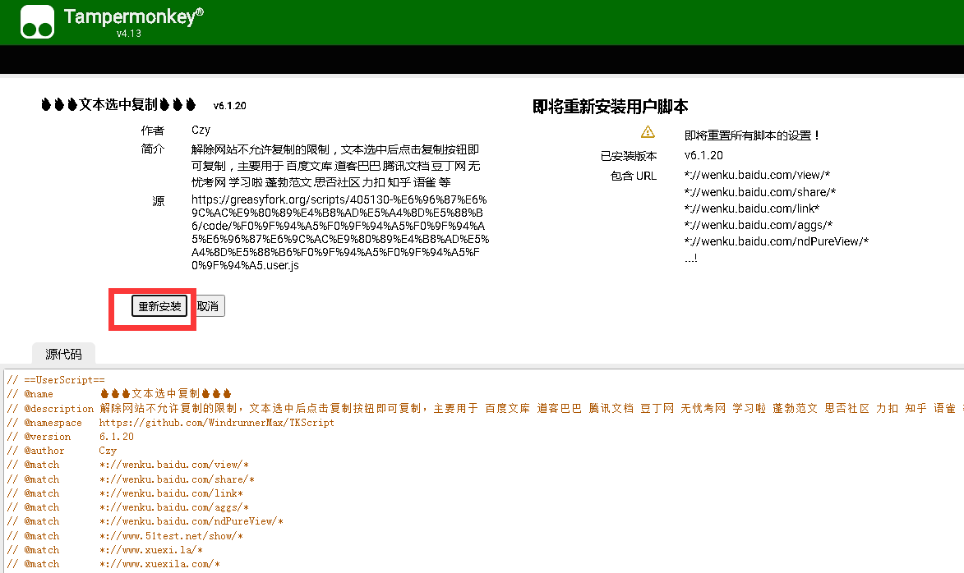Click the @match www.xuexi.la/* code line
This screenshot has height=573, width=964.
104,550
